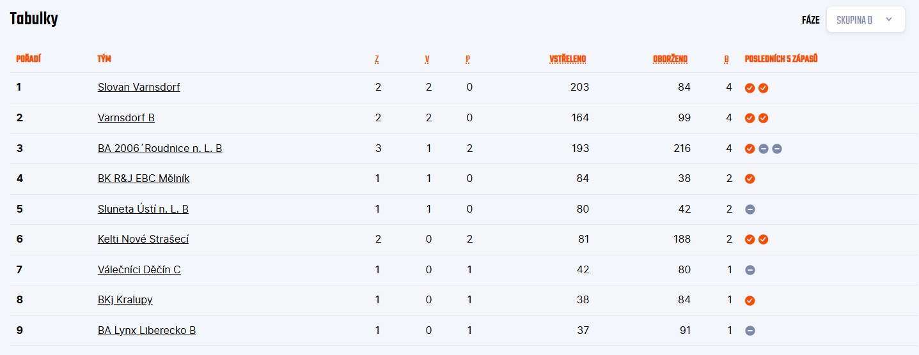
Task: Click the Obdrženo column header
Action: (670, 59)
